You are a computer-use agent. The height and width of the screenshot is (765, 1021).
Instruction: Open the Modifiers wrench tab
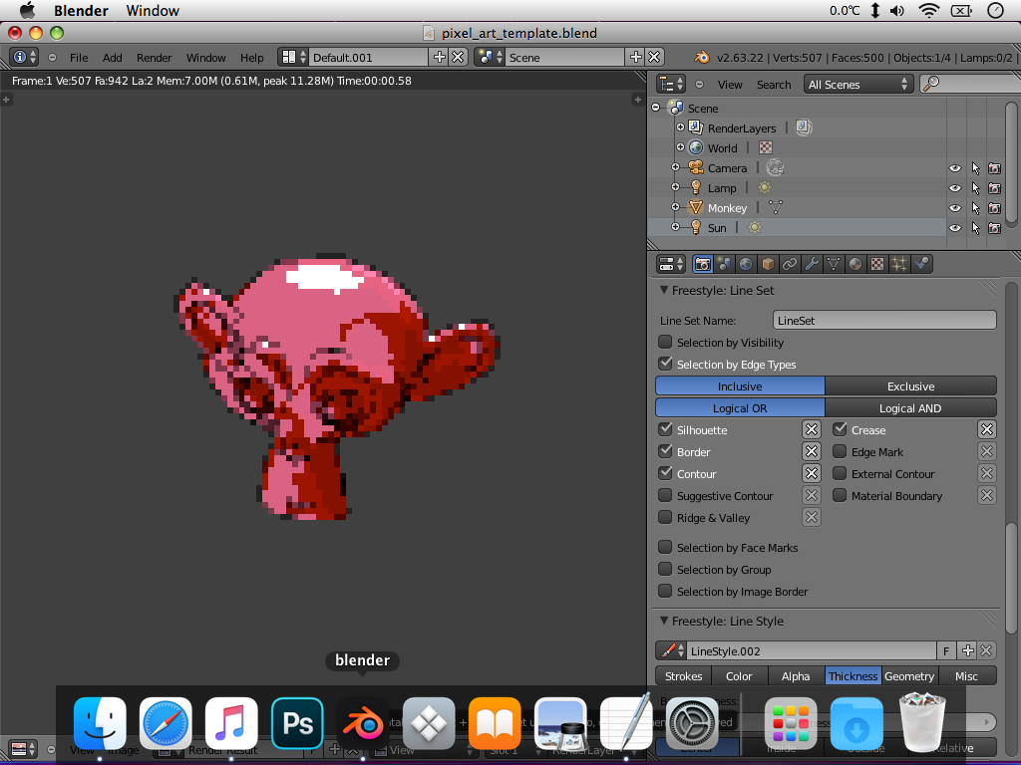pos(812,264)
